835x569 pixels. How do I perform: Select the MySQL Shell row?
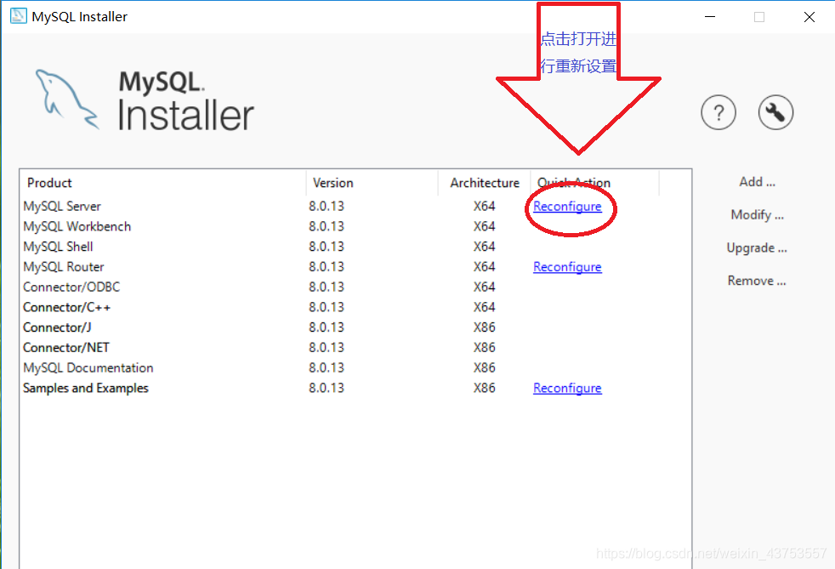pyautogui.click(x=355, y=247)
